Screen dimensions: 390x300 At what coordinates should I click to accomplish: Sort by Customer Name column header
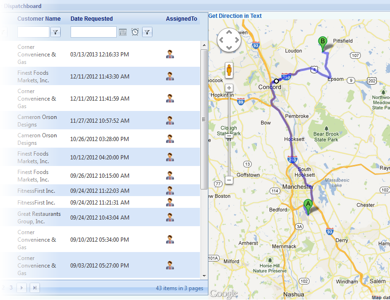(39, 19)
